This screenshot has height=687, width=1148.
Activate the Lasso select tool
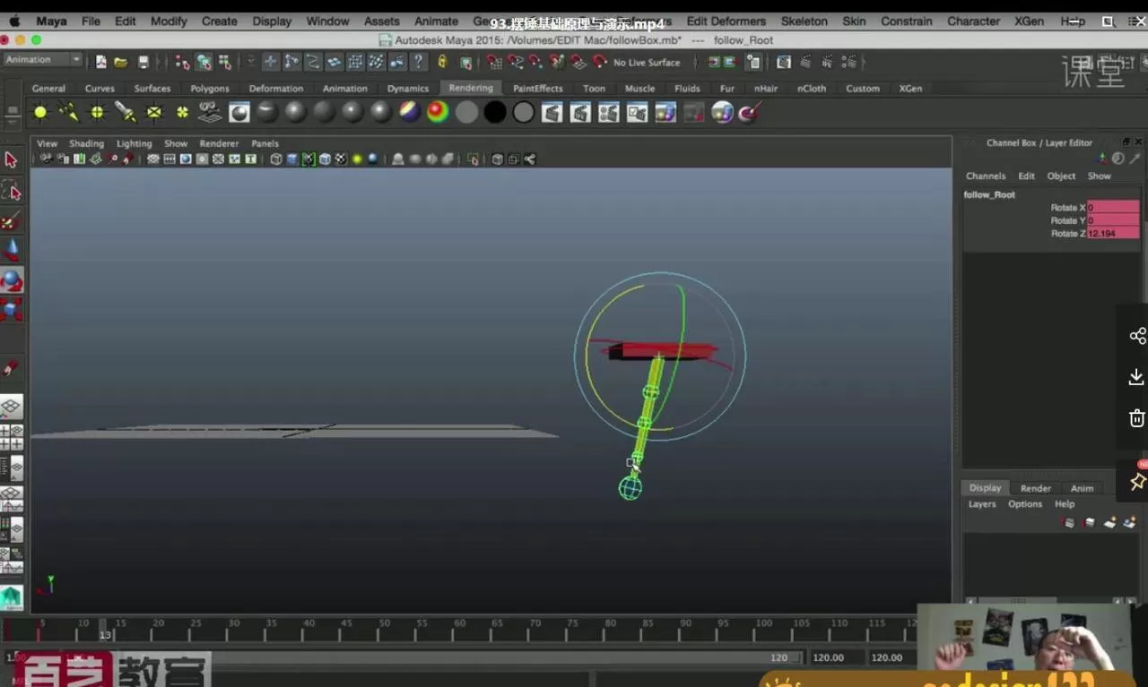[x=11, y=190]
